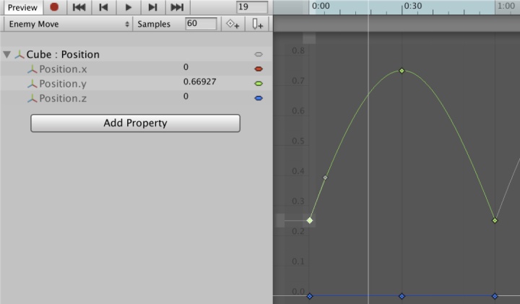This screenshot has height=304, width=520.
Task: Click the Position.z axis icon
Action: point(32,98)
